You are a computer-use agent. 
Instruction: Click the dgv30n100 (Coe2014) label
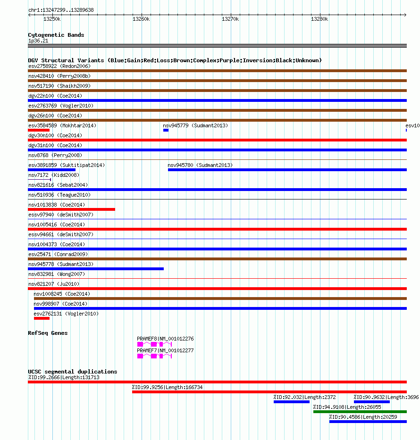(x=55, y=135)
